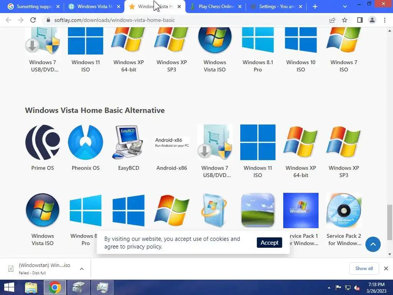Open File Explorer from taskbar
This screenshot has height=295, width=393.
tap(31, 287)
